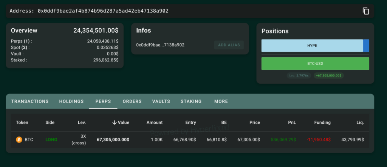View the STAKING tab
Viewport: 387px width, 167px height.
[191, 101]
